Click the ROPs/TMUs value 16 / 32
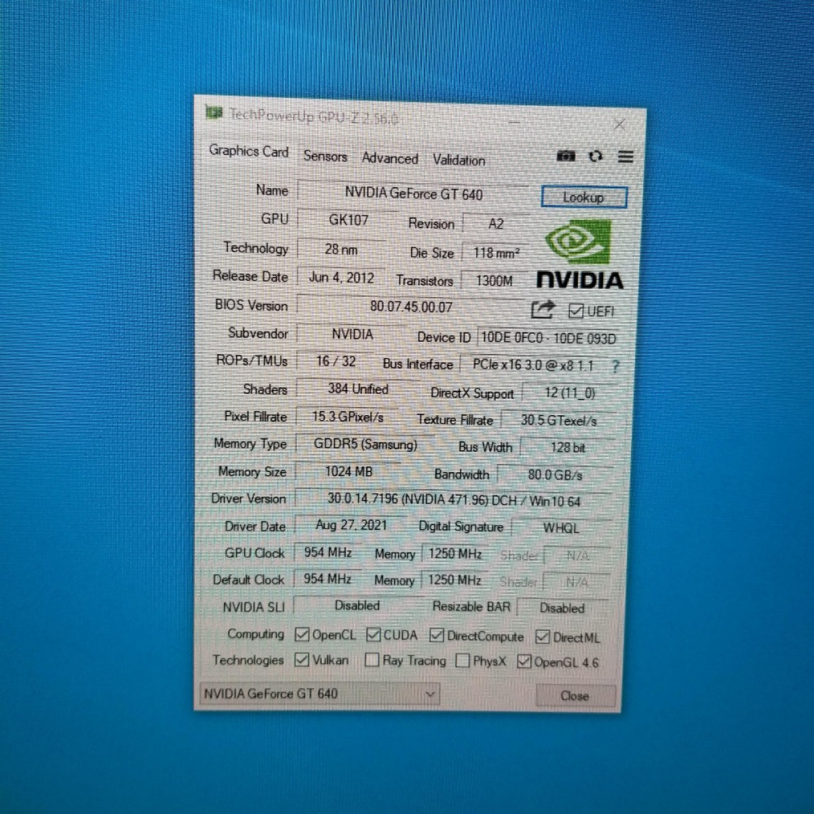The height and width of the screenshot is (814, 814). pos(336,362)
